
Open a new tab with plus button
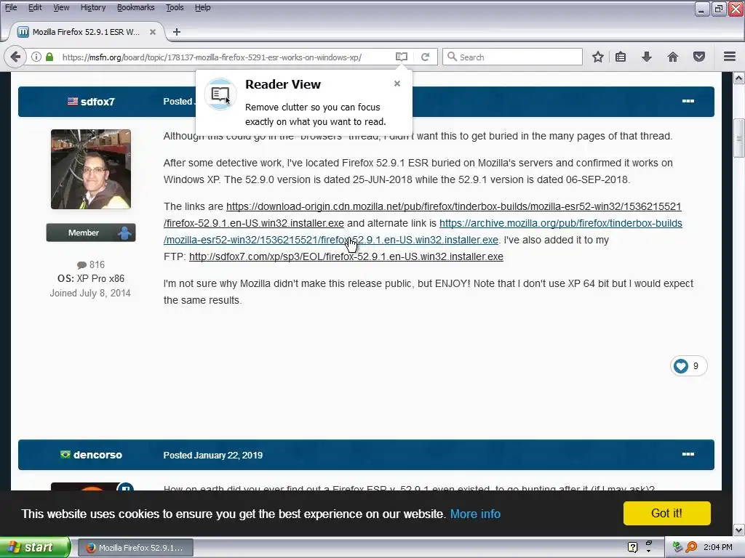pos(177,32)
